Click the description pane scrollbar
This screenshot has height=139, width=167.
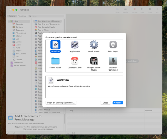[65, 119]
